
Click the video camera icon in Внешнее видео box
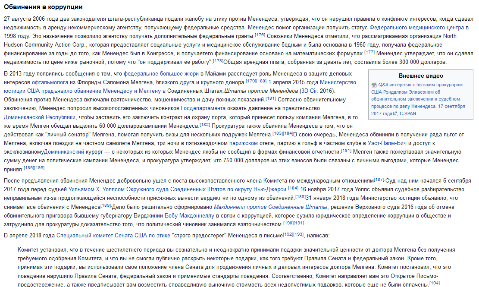(x=374, y=85)
